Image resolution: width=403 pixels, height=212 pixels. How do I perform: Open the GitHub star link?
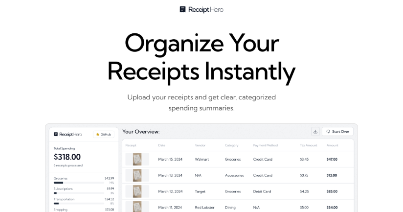104,134
